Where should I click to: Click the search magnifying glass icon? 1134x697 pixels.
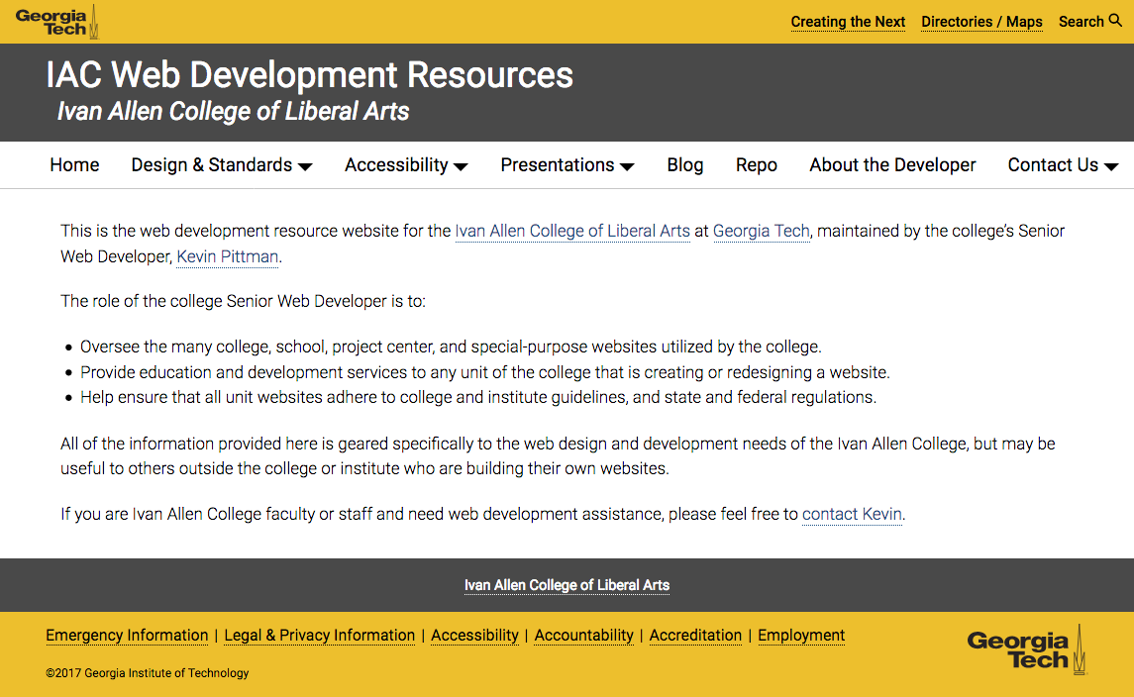[x=1115, y=21]
